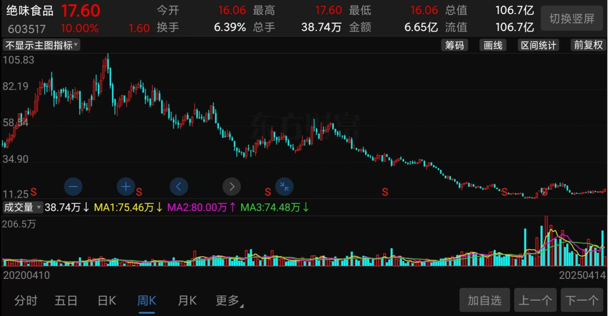Pan chart left with back arrow
609x316 pixels.
pos(179,187)
